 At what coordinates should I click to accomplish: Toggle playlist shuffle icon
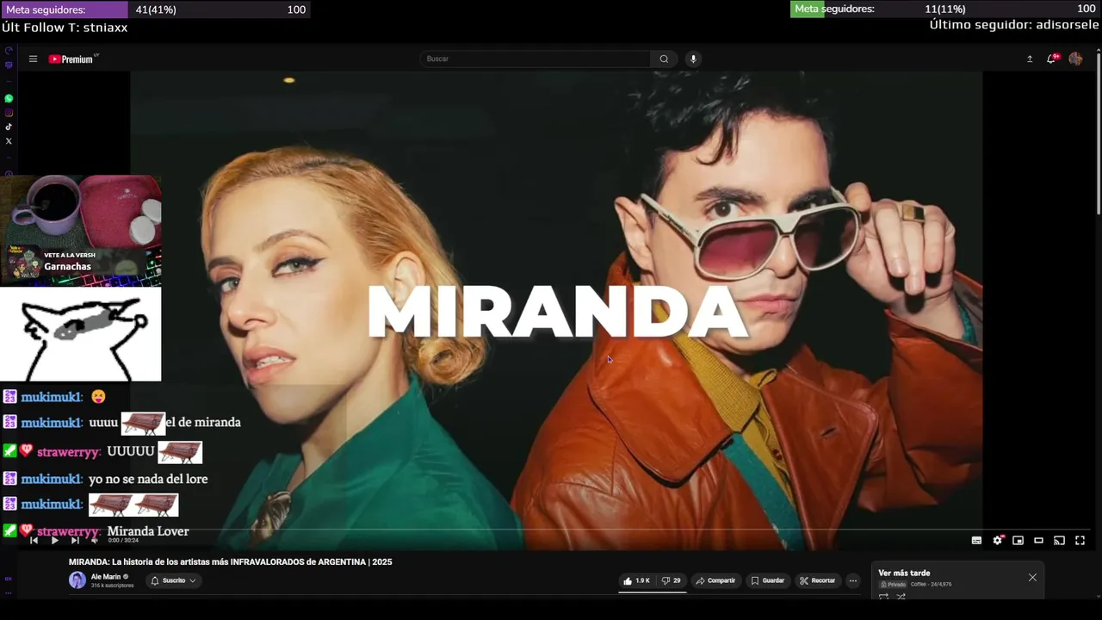click(901, 596)
